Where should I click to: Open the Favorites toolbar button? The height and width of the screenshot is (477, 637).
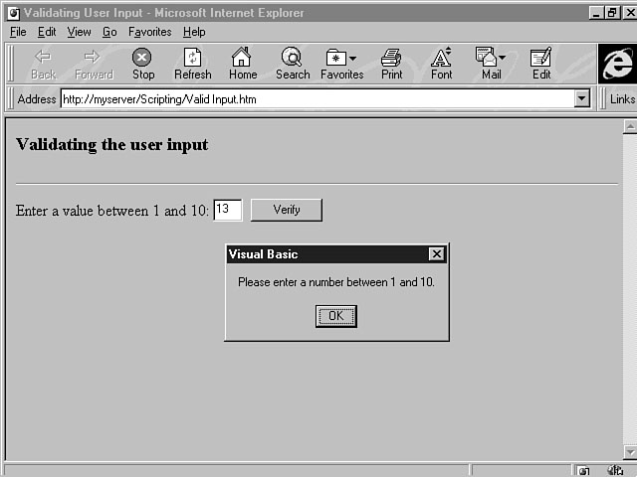(341, 63)
